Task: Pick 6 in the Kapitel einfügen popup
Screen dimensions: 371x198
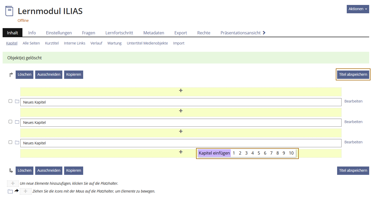Action: click(265, 153)
